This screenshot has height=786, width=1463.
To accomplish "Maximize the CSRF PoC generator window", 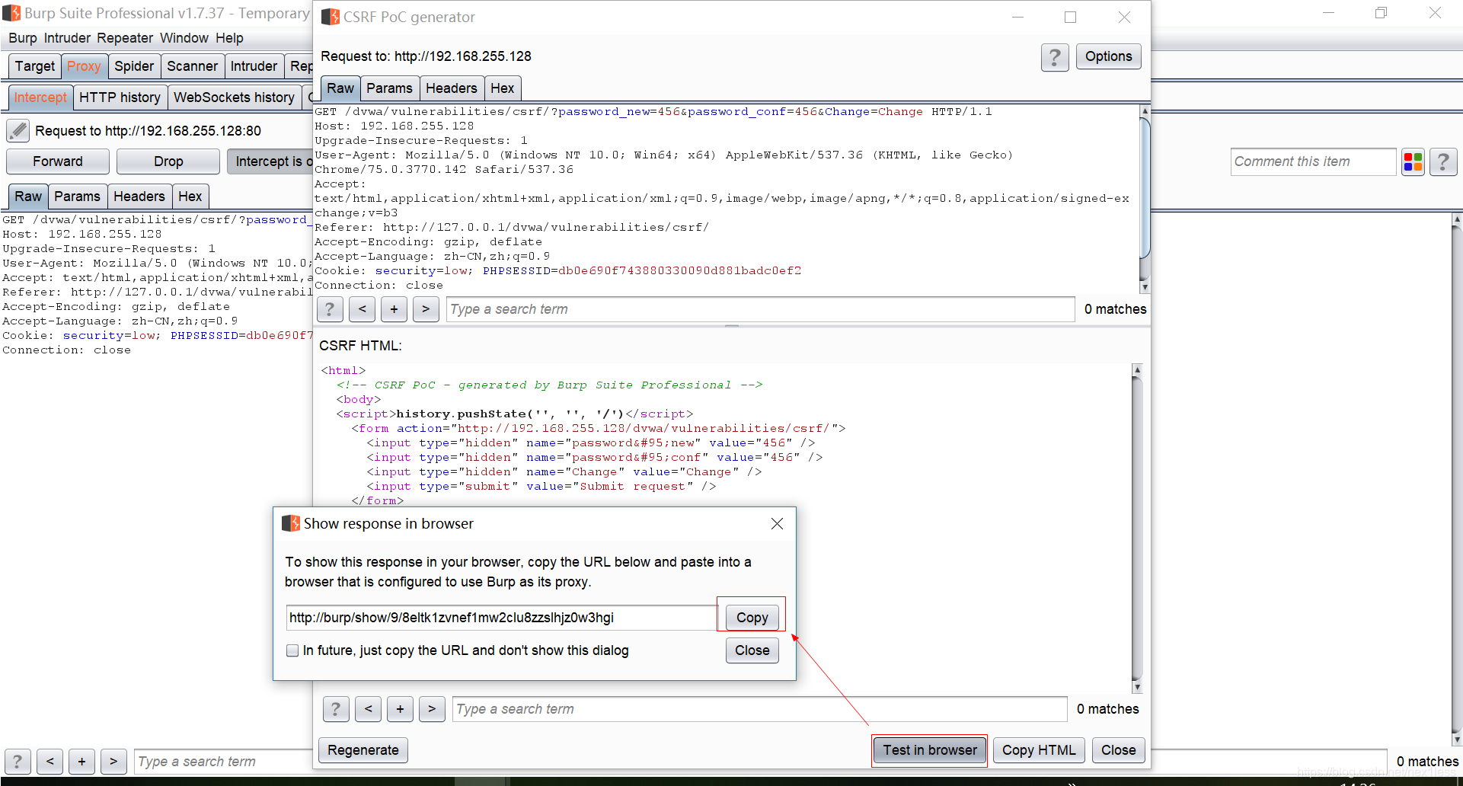I will pos(1070,17).
